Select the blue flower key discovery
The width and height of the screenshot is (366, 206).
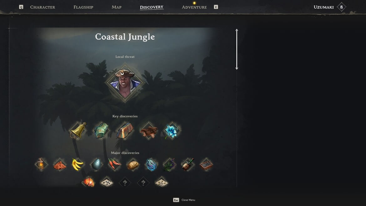(x=172, y=131)
